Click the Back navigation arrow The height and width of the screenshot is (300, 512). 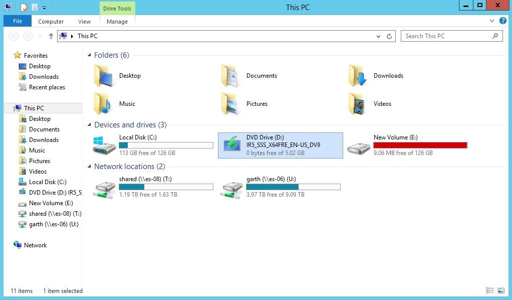point(14,36)
